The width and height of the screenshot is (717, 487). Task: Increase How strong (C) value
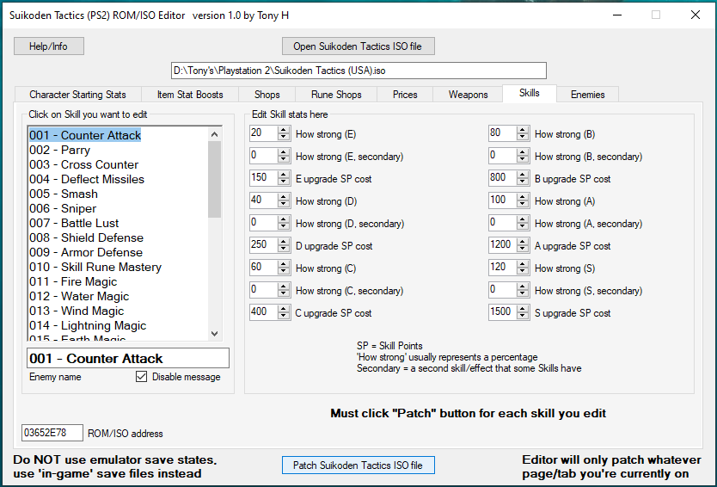click(x=284, y=264)
